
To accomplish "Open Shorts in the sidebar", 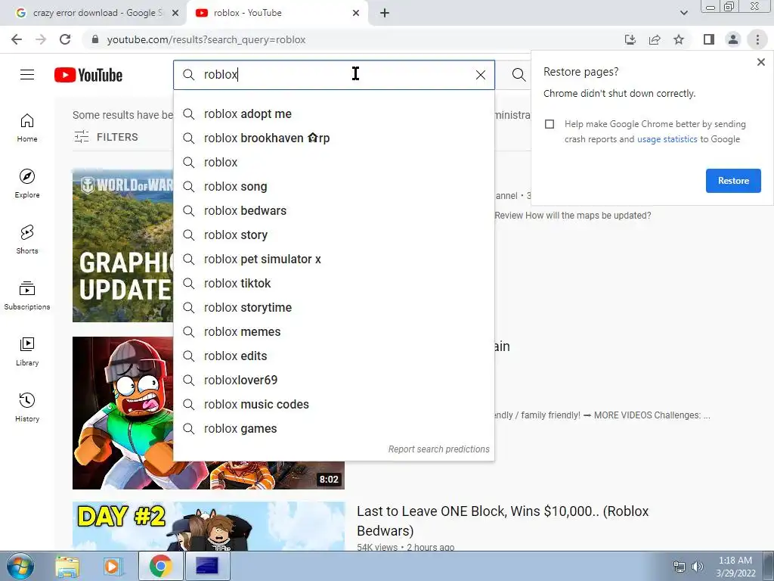I will coord(27,240).
